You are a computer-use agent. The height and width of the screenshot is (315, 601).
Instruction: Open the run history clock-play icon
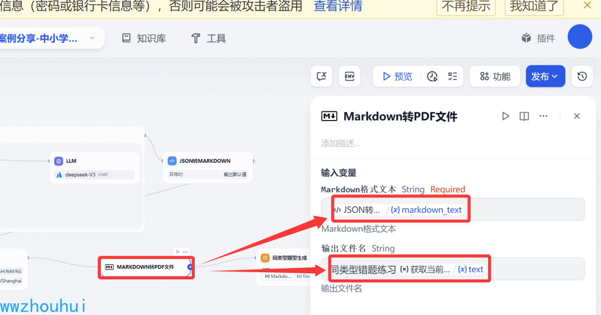432,77
